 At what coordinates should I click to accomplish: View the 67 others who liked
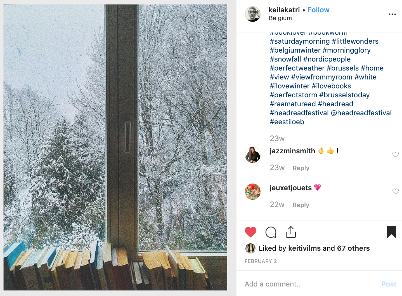pos(353,248)
